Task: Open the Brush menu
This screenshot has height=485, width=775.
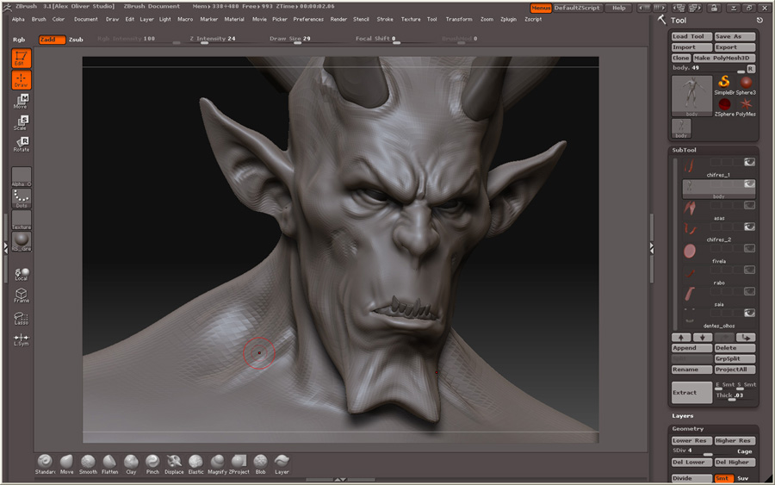Action: pyautogui.click(x=39, y=19)
